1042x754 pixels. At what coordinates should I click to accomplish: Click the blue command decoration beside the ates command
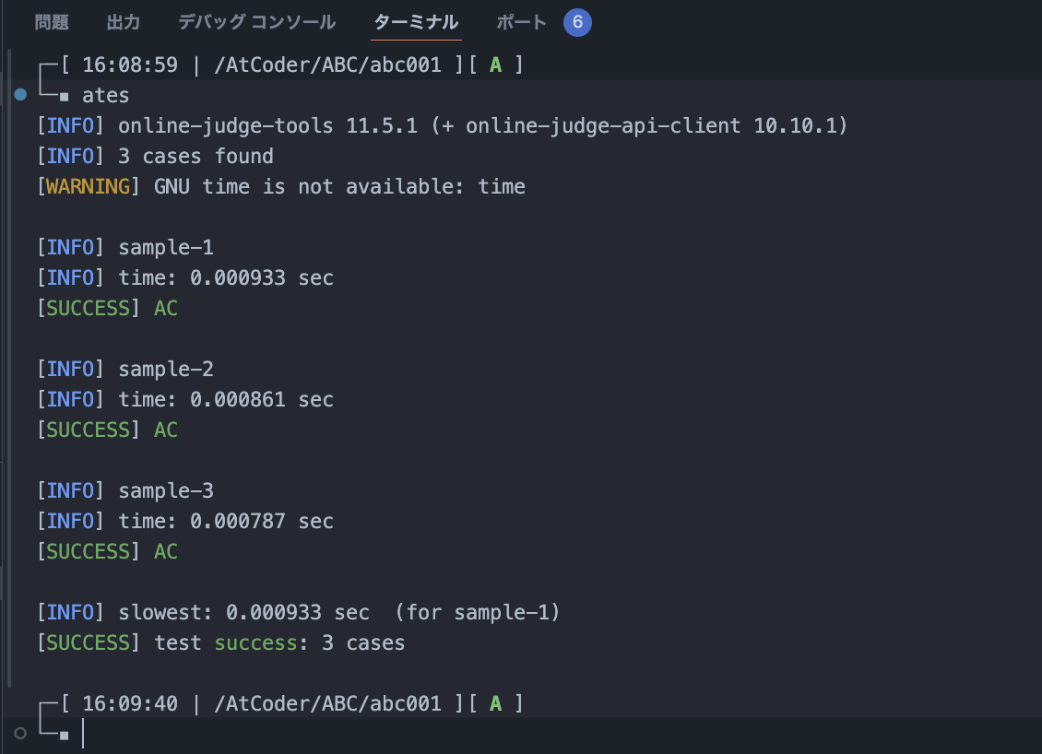19,94
